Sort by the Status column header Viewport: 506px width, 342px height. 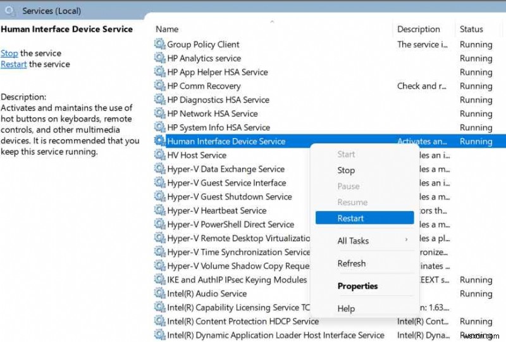[471, 29]
